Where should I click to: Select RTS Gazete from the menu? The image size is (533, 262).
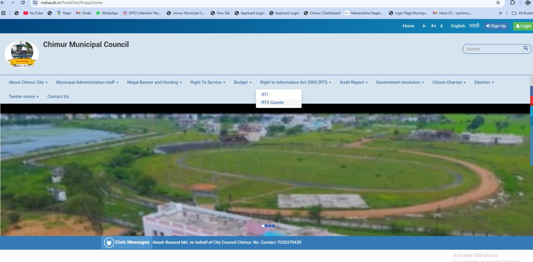pyautogui.click(x=272, y=103)
